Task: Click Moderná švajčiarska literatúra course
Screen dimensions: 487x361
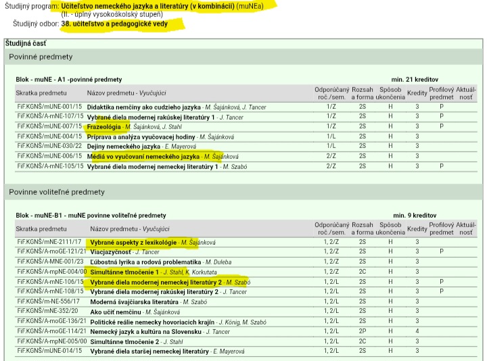Action: [x=133, y=302]
